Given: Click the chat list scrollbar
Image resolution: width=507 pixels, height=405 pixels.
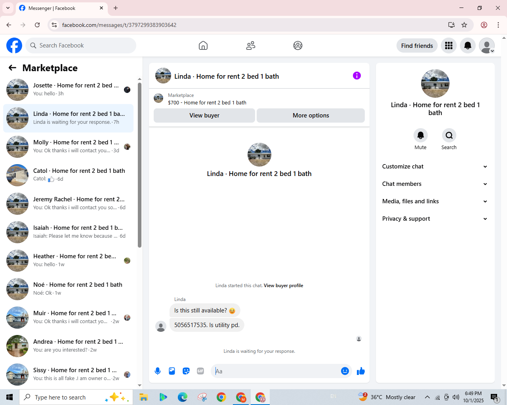Looking at the screenshot, I should (139, 165).
